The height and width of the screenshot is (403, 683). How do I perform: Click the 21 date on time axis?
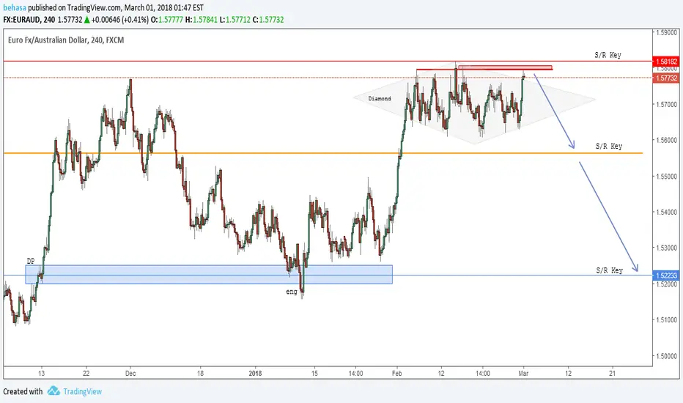coord(612,373)
